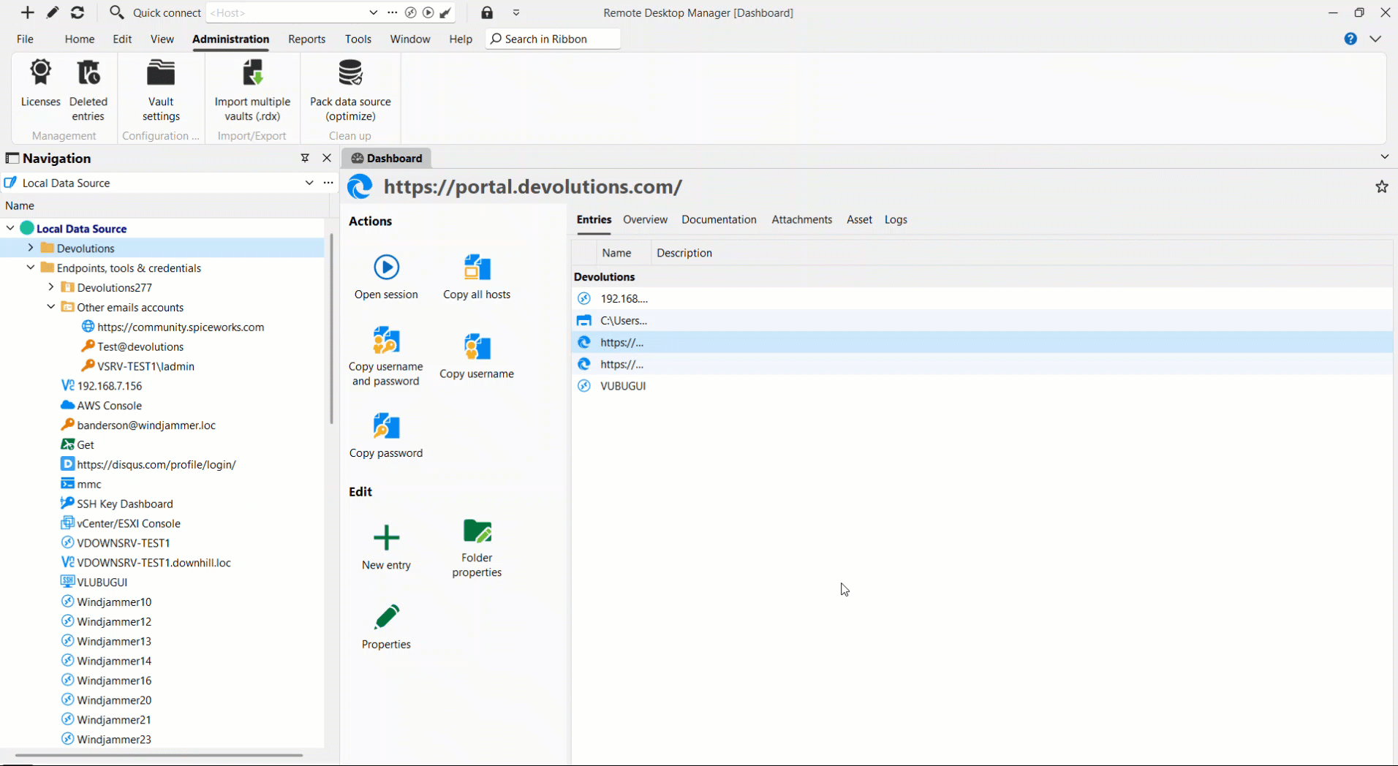The width and height of the screenshot is (1398, 766).
Task: Open Vault settings in the Administration ribbon
Action: [x=159, y=91]
